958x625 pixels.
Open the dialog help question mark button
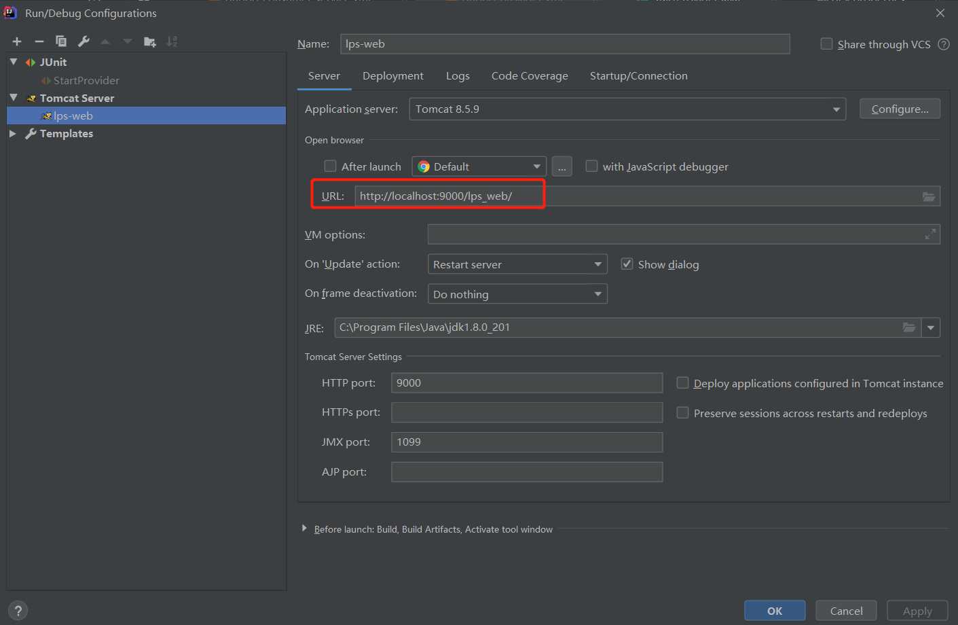click(18, 610)
